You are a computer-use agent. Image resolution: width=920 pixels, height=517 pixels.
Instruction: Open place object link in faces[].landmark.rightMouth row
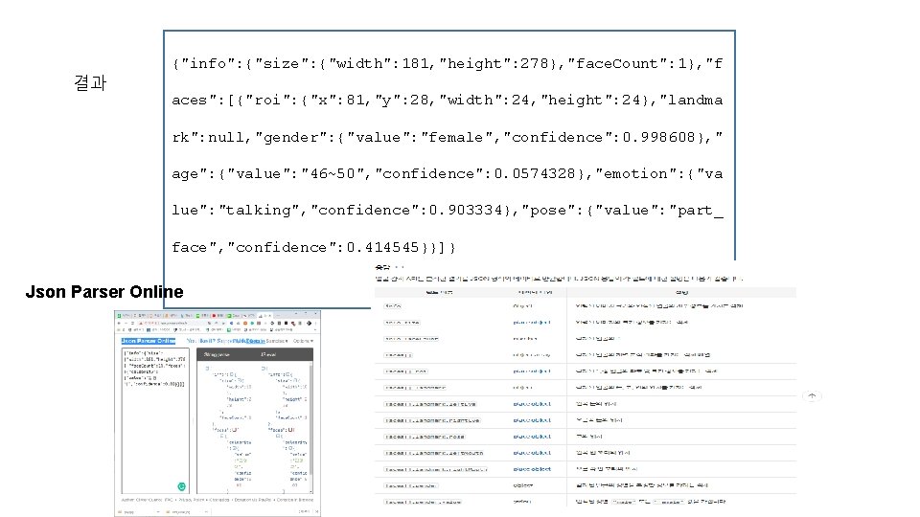pyautogui.click(x=532, y=469)
